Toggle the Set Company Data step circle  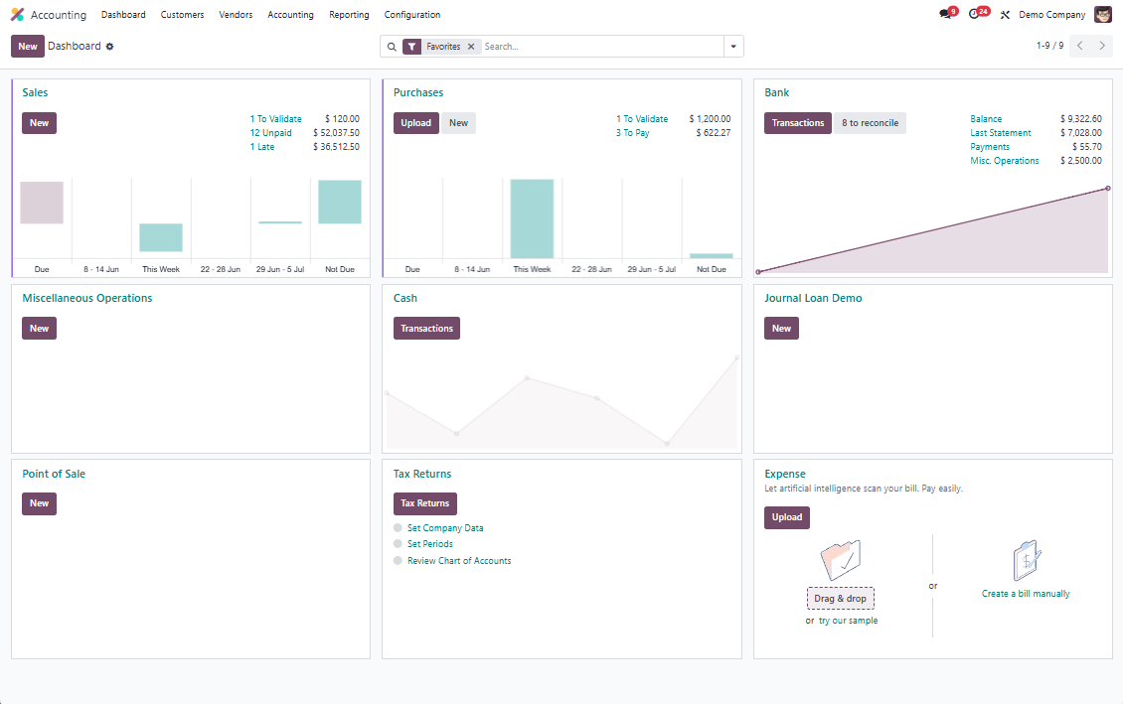(399, 528)
